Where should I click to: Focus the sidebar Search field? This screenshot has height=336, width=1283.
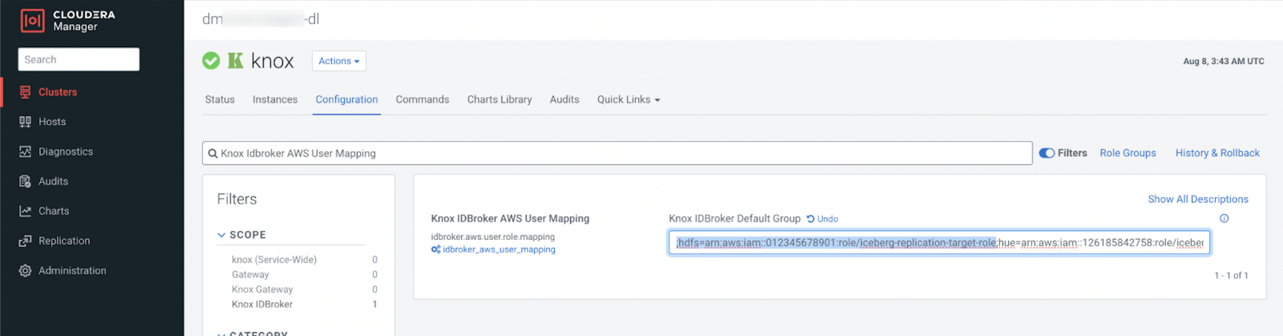coord(79,59)
